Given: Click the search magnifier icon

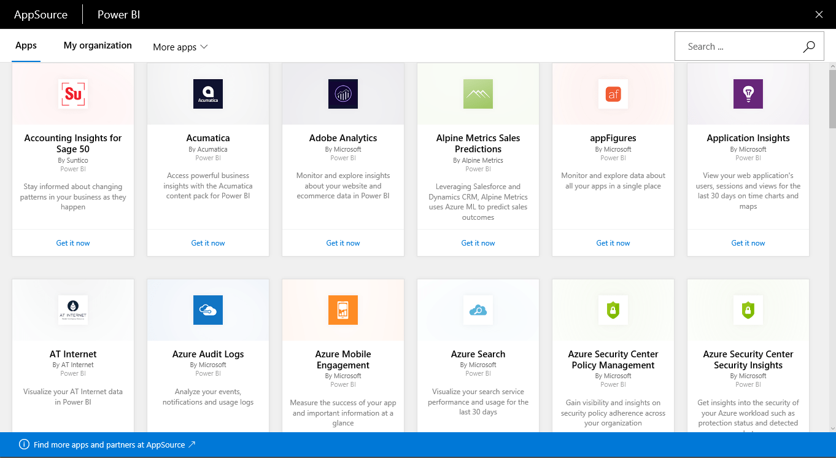Looking at the screenshot, I should [809, 47].
